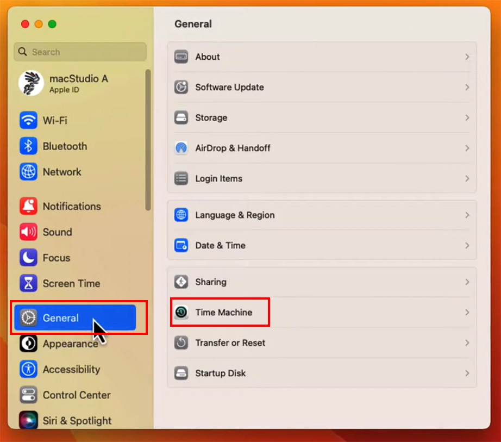
Task: Click the Search field in sidebar
Action: point(80,52)
